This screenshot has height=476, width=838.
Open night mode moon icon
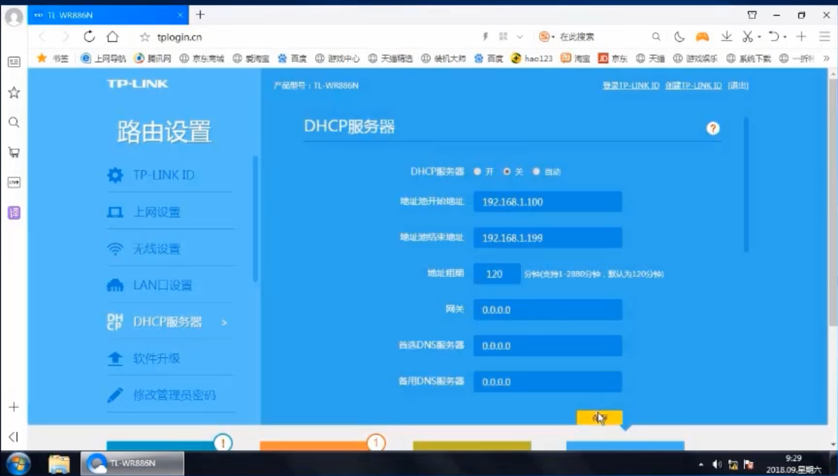[x=679, y=37]
